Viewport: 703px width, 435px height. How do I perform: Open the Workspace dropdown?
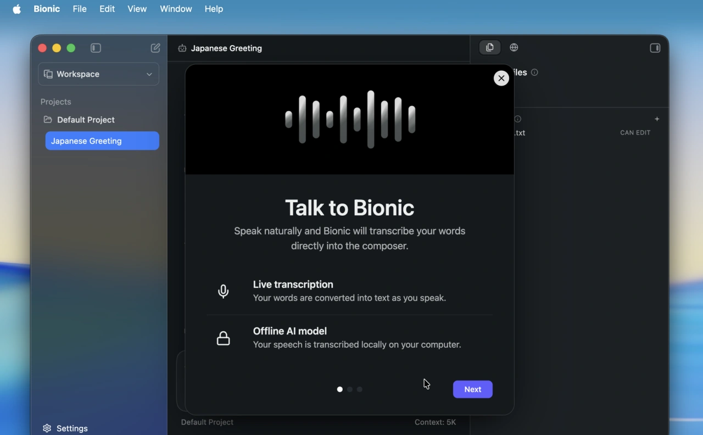point(98,74)
